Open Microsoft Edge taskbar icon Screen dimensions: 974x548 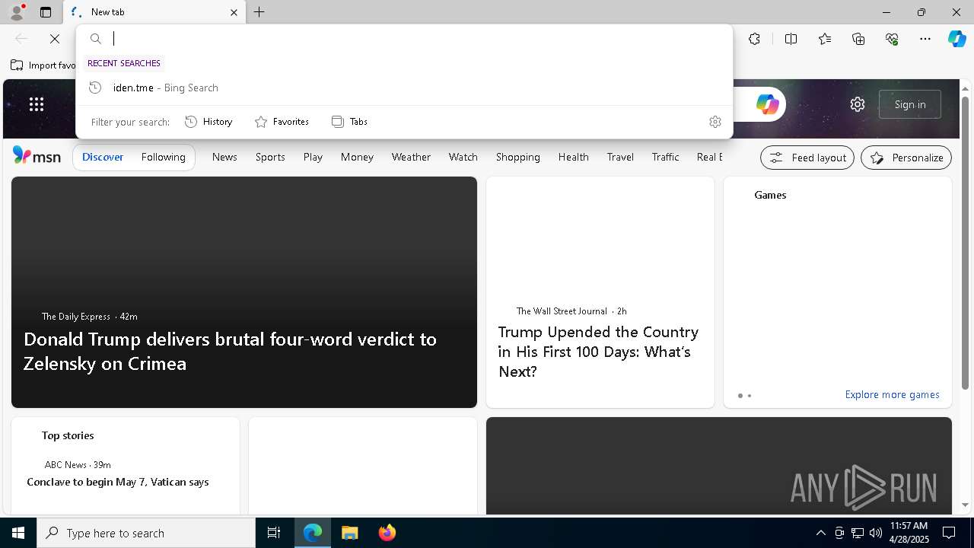[x=313, y=533]
